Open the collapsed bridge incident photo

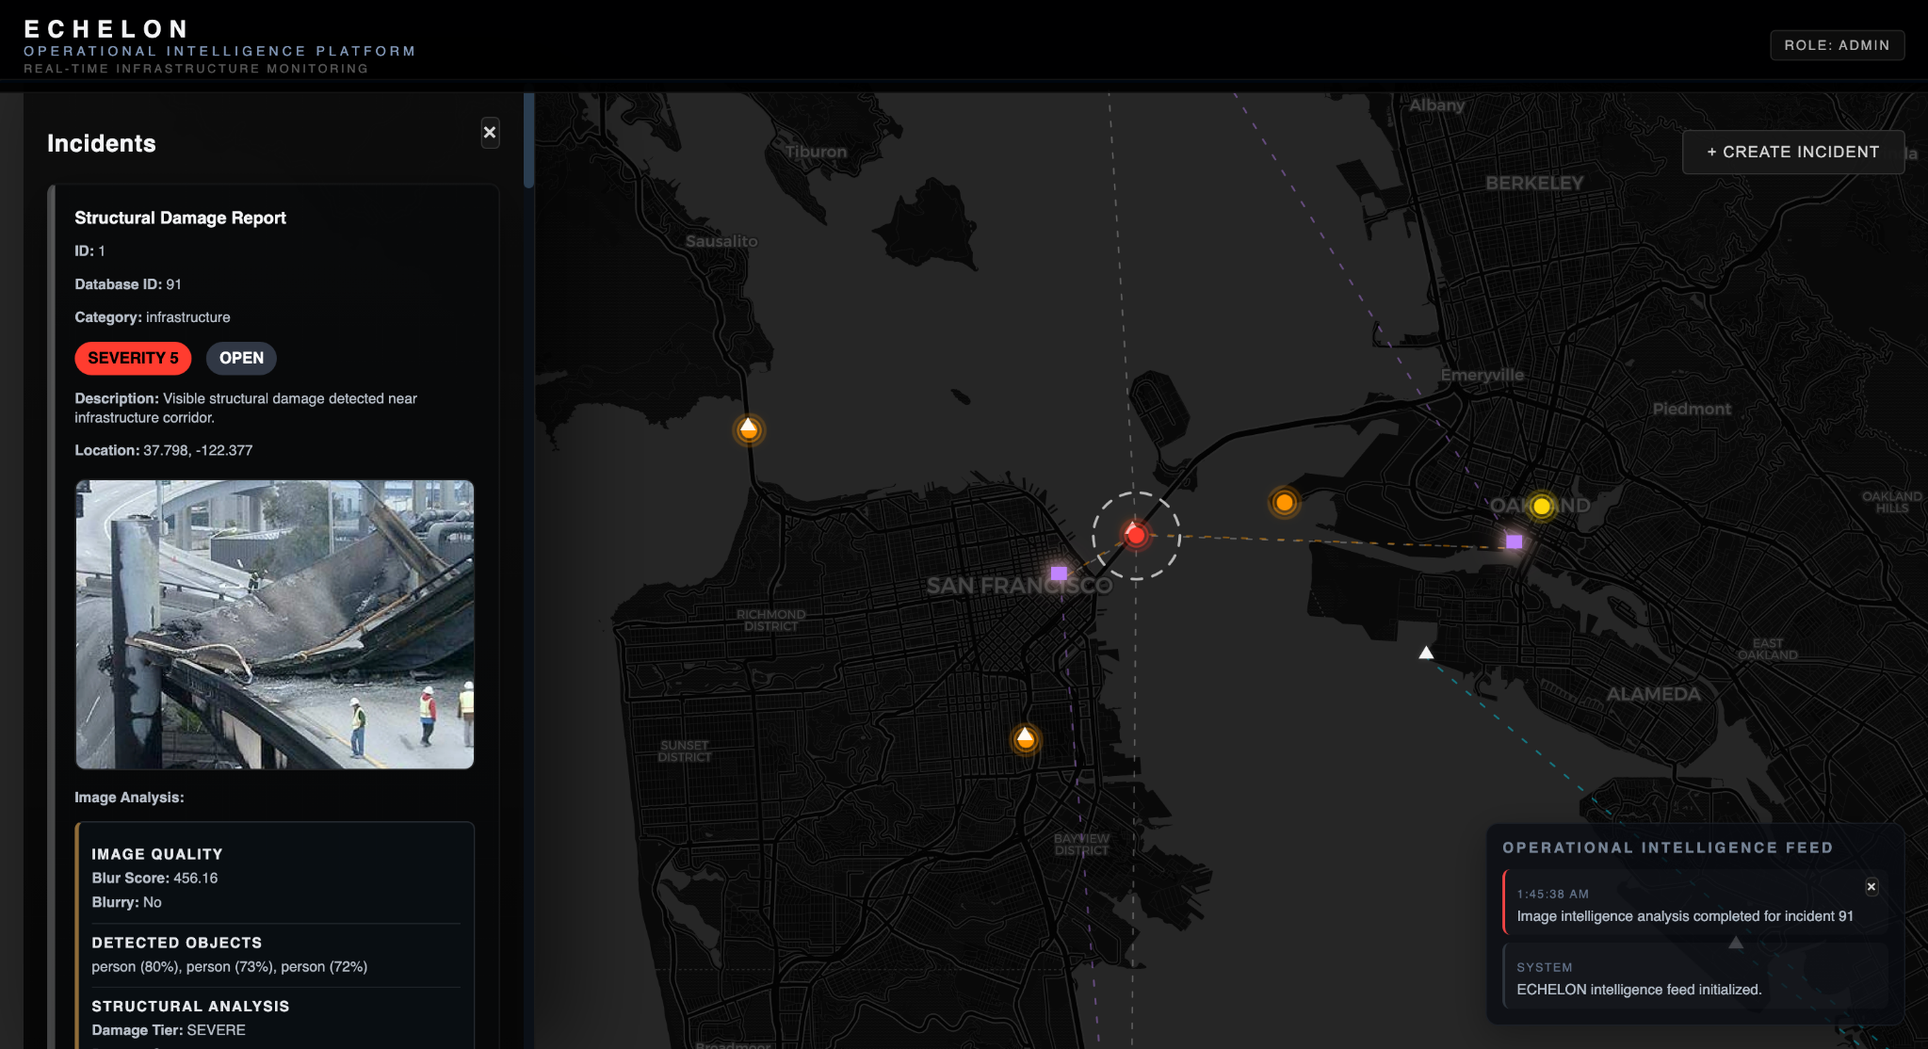pyautogui.click(x=275, y=624)
